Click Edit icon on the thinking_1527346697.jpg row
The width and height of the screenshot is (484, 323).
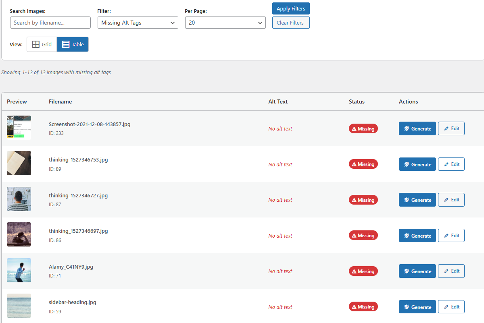(x=445, y=235)
